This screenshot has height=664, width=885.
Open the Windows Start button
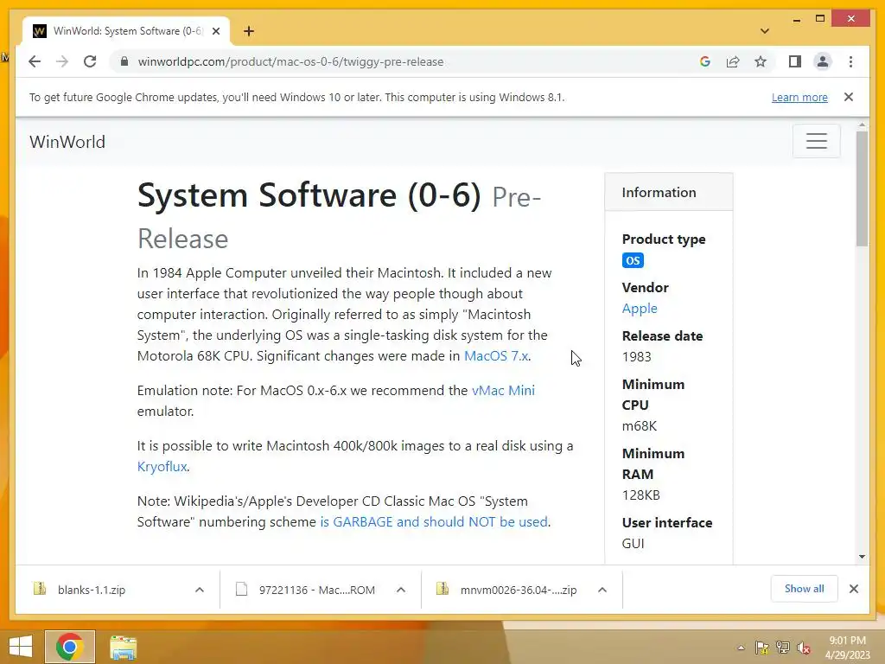tap(21, 647)
